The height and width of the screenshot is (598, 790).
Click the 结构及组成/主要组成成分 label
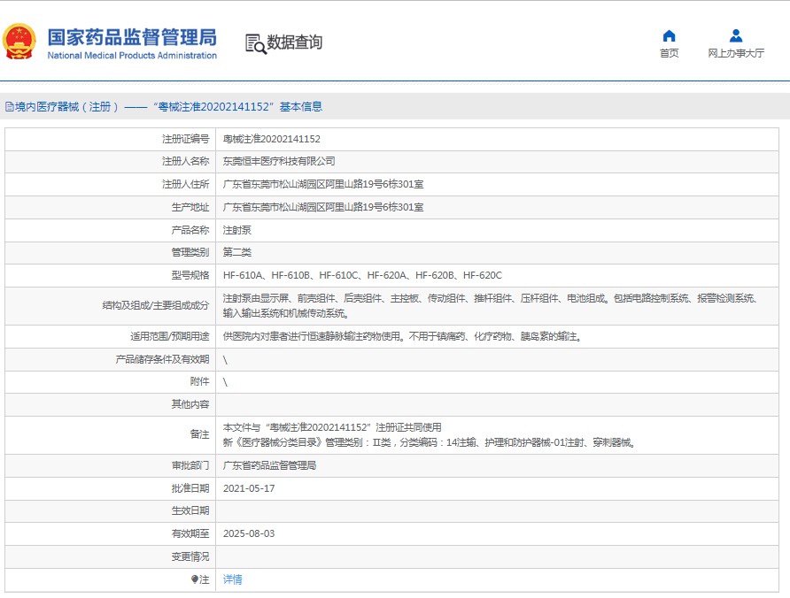pyautogui.click(x=156, y=305)
